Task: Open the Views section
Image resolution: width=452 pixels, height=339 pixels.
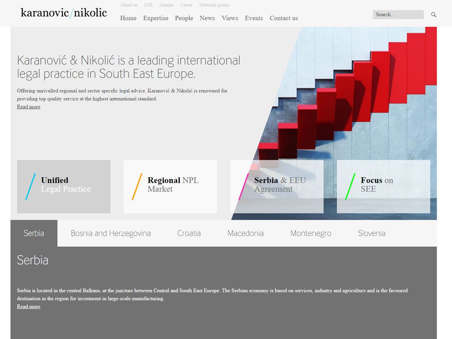Action: coord(230,18)
